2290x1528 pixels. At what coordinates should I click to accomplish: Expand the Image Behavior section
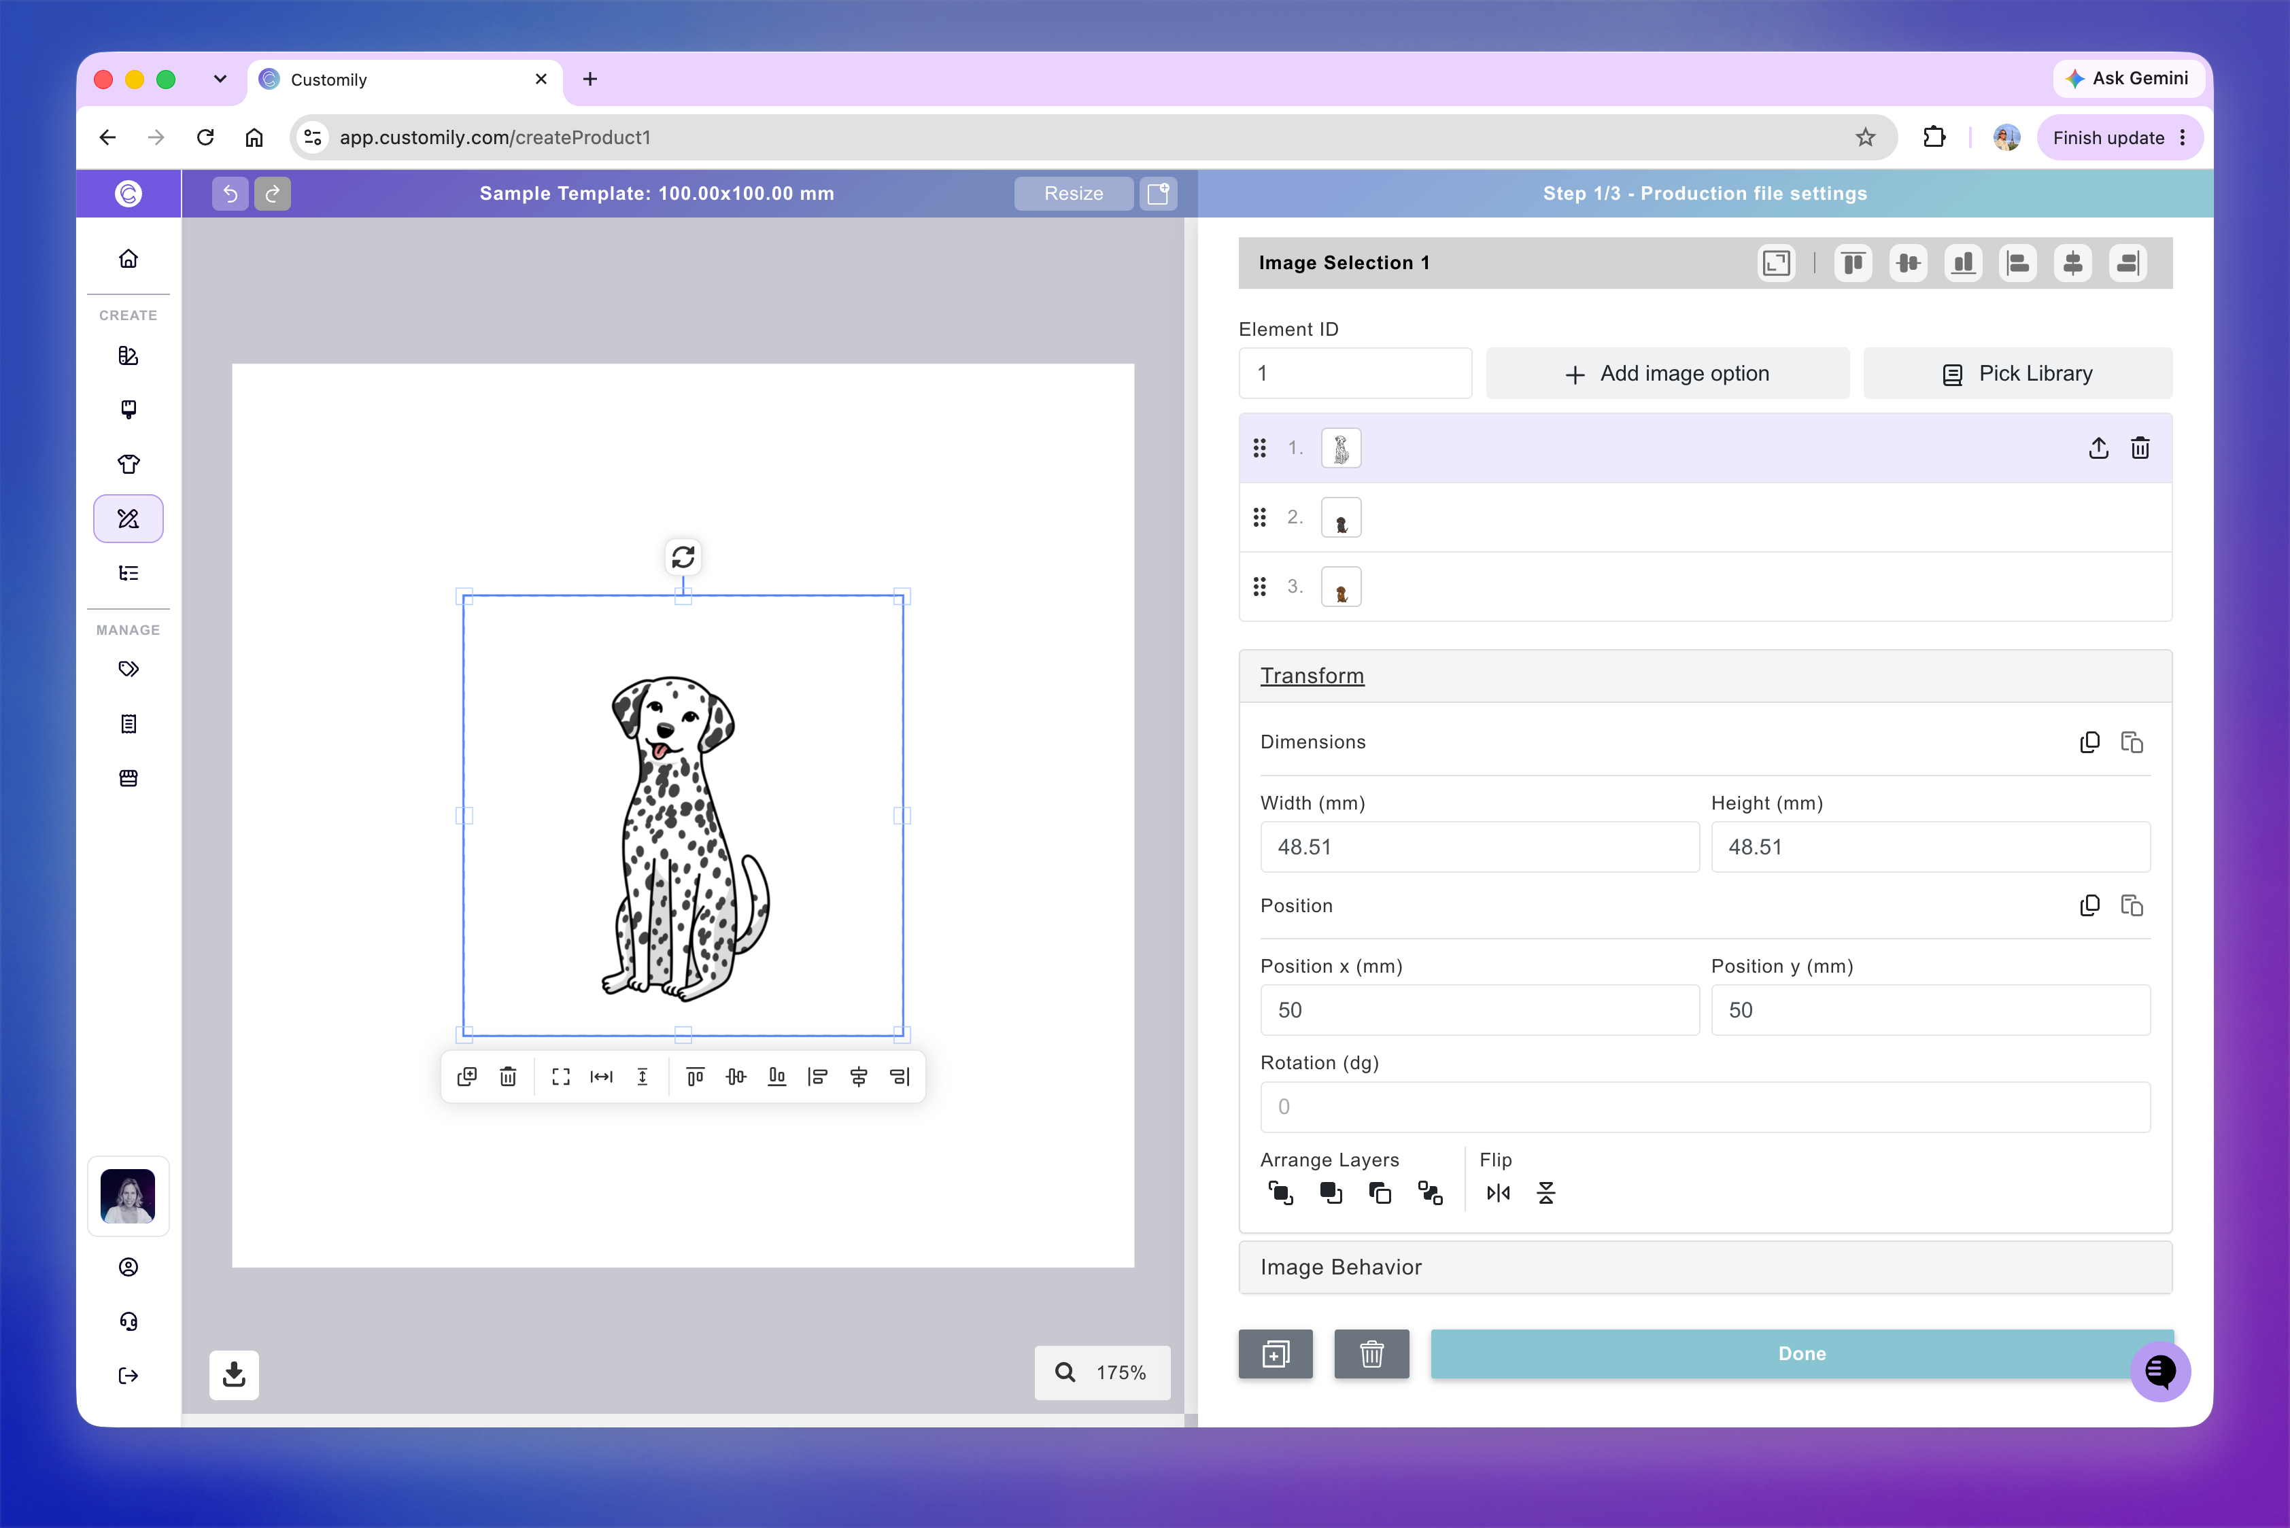[x=1705, y=1267]
